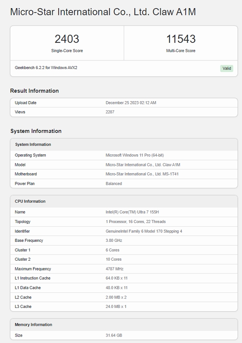The width and height of the screenshot is (242, 343).
Task: Click the 'L1 Data Cache' label
Action: coord(28,288)
